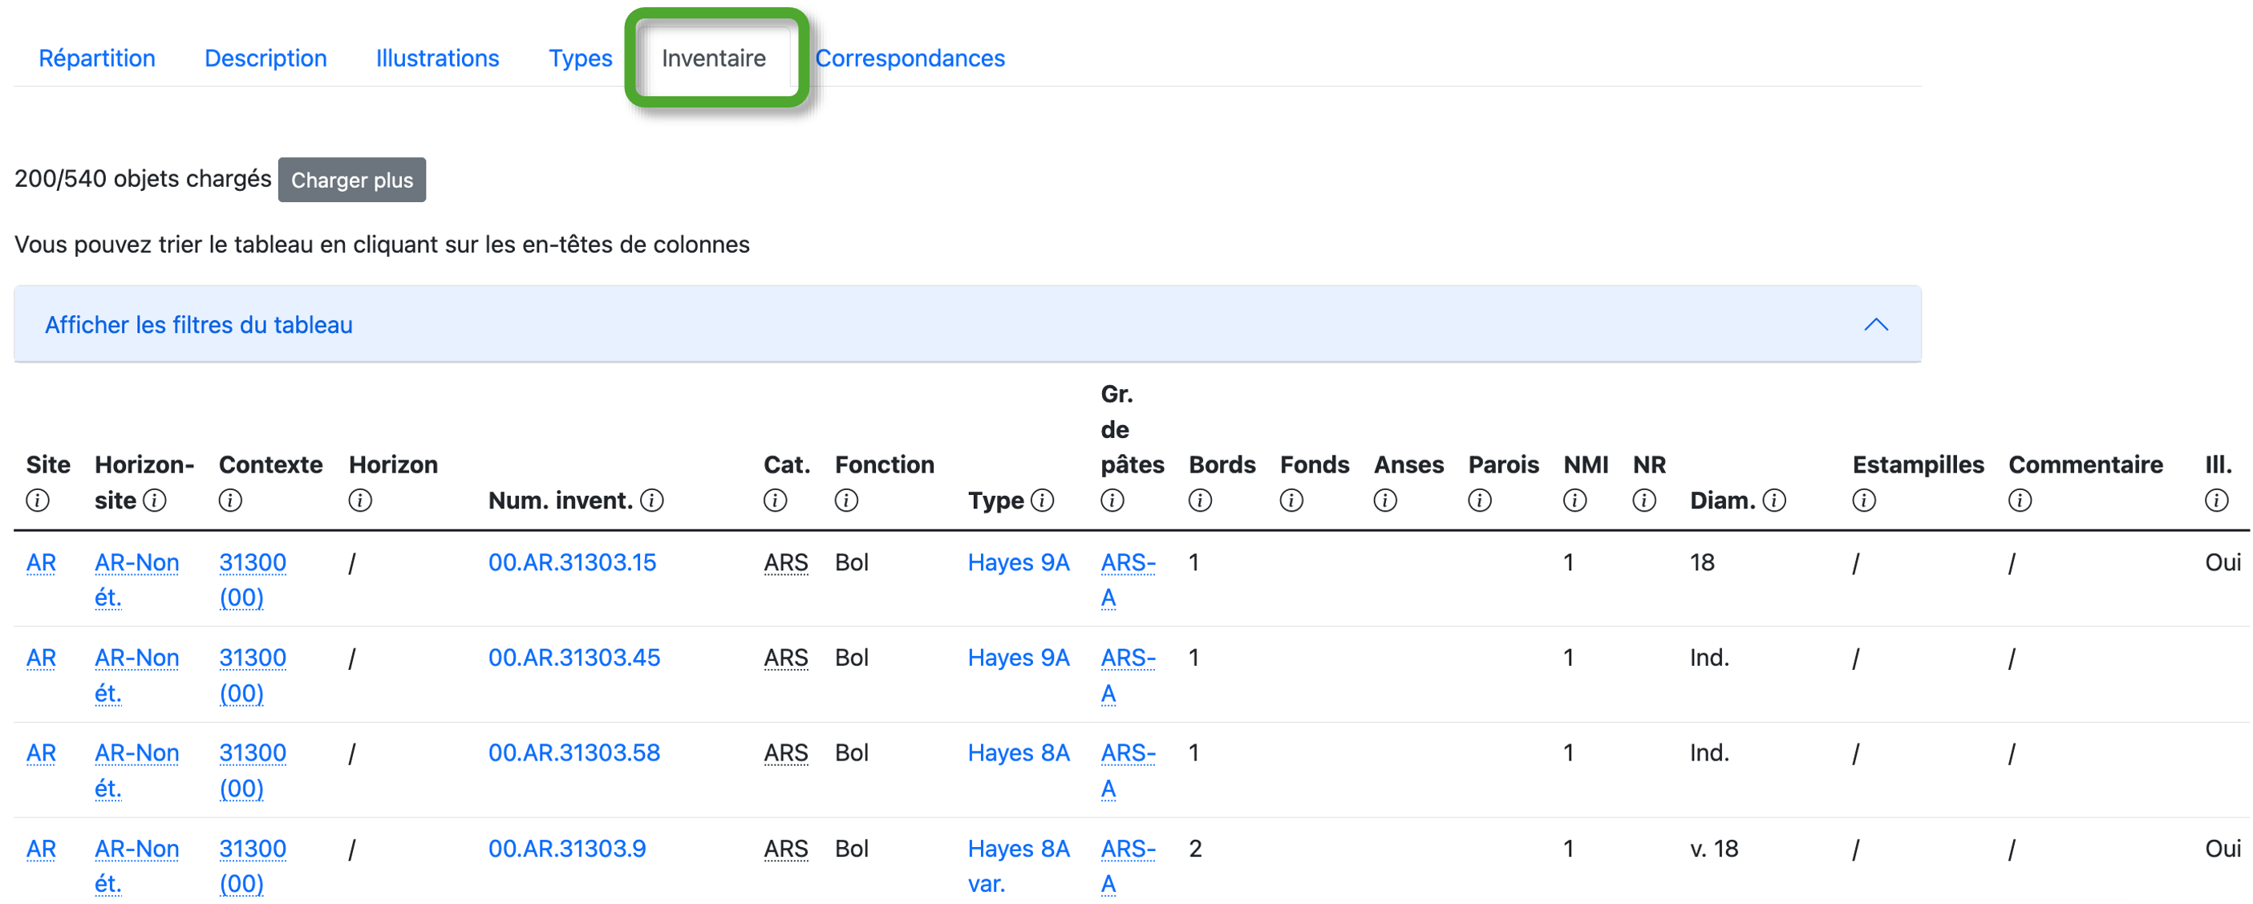Click the info icon under Site header
The image size is (2253, 904).
[x=38, y=501]
